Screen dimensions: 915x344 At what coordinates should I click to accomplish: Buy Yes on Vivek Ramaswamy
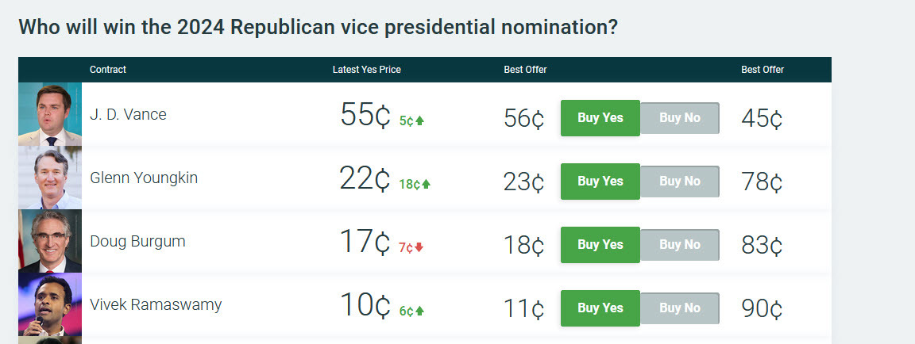tap(600, 308)
